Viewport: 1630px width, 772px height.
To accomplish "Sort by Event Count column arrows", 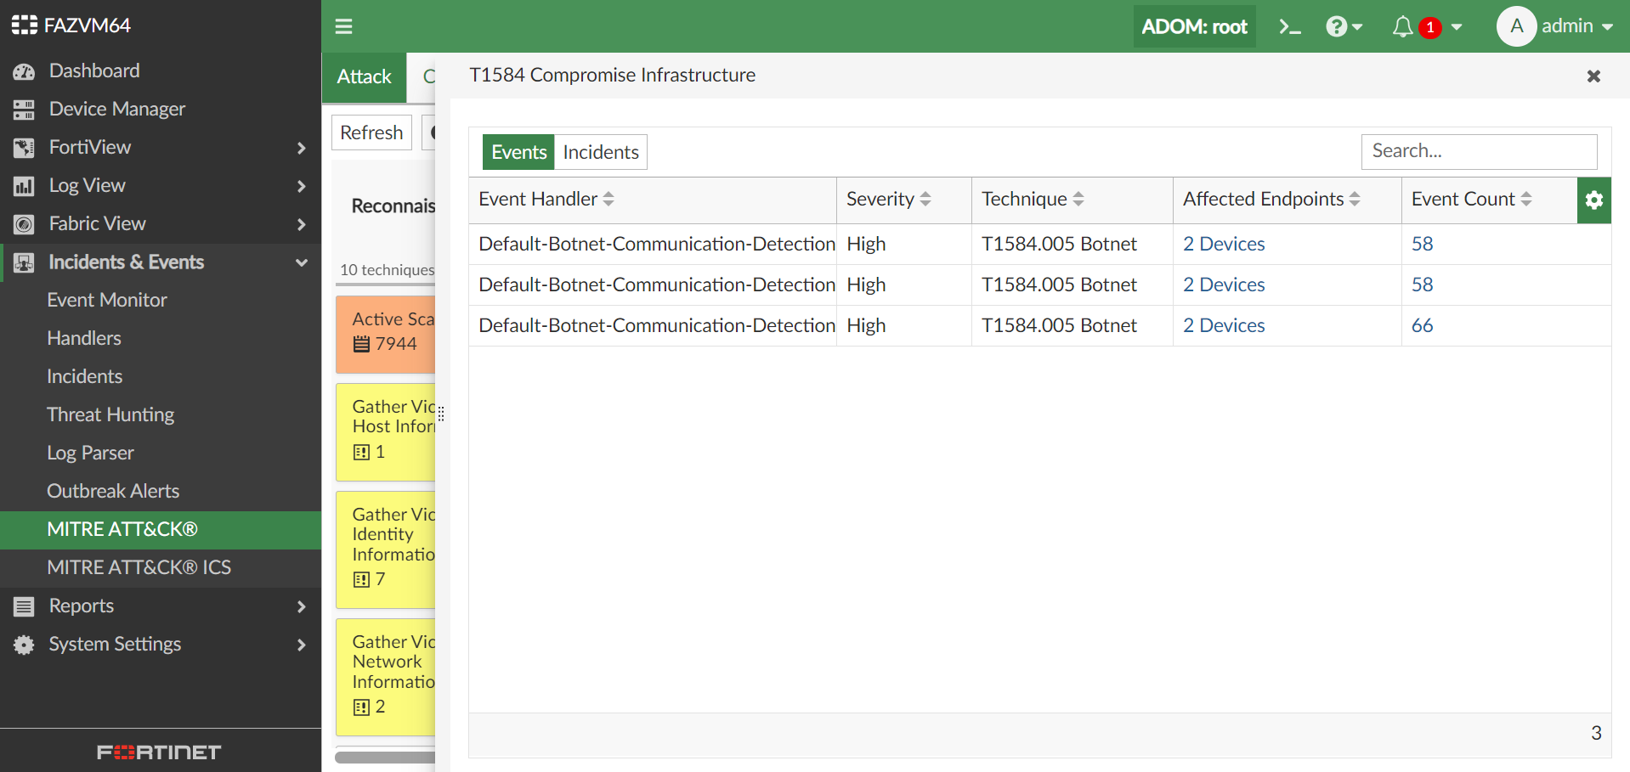I will [x=1526, y=200].
